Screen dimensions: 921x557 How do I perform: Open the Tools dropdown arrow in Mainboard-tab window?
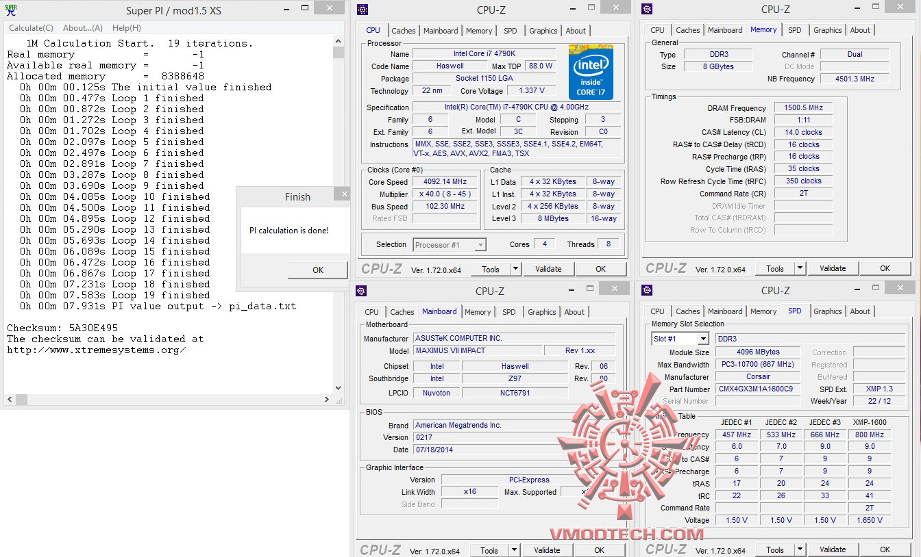point(515,550)
